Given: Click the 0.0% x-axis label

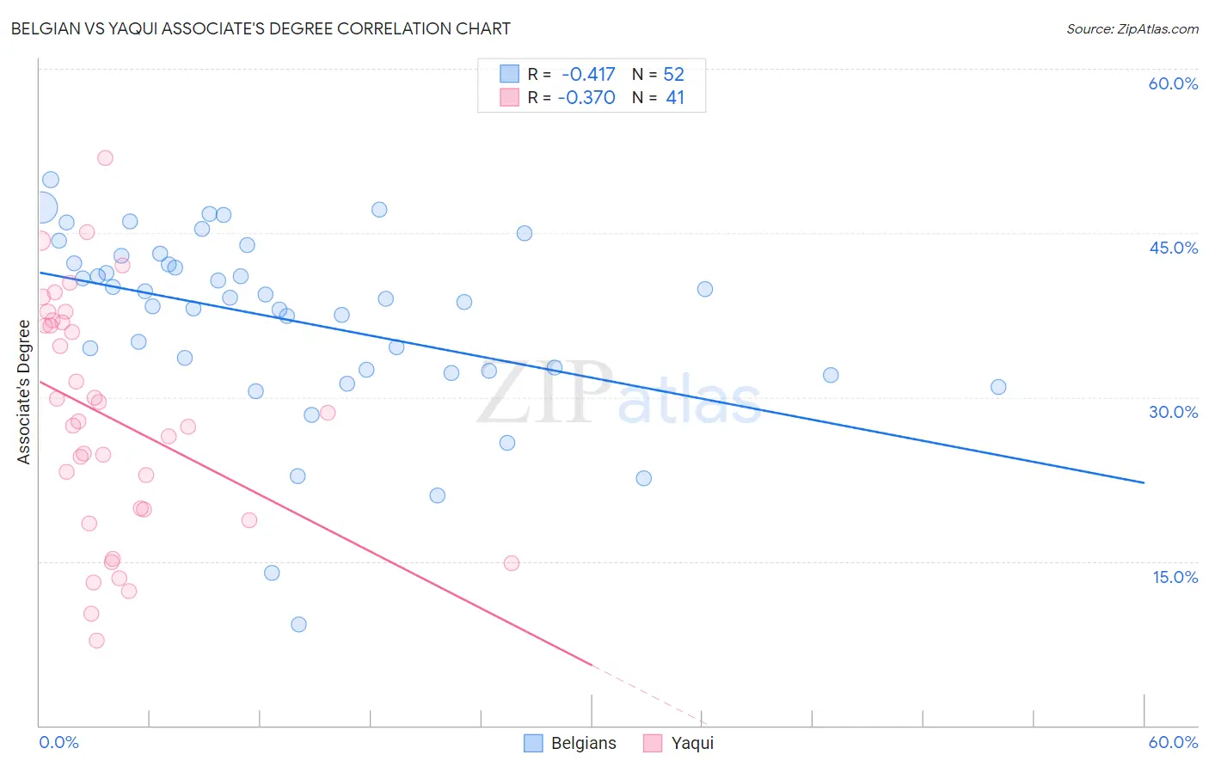Looking at the screenshot, I should click(x=58, y=742).
